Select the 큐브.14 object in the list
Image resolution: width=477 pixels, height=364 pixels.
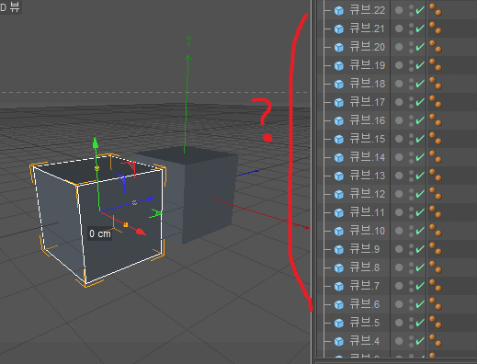[368, 157]
